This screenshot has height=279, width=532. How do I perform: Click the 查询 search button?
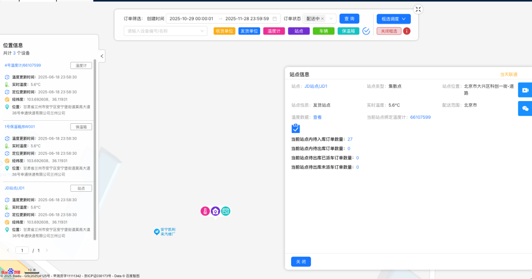[x=349, y=19]
